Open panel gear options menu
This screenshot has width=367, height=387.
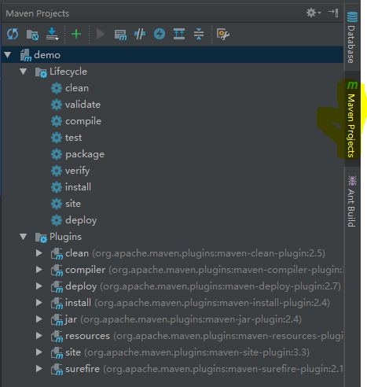point(314,13)
